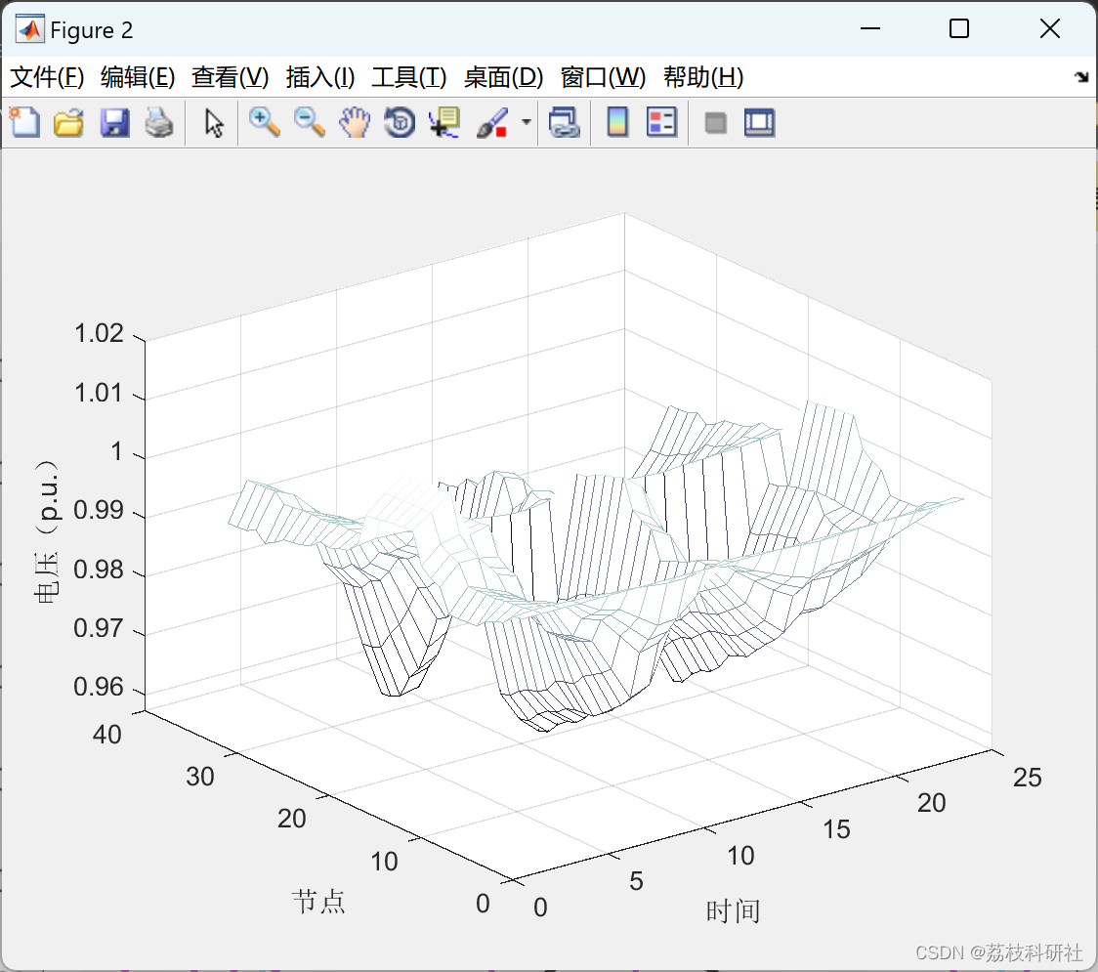The image size is (1098, 972).
Task: Save the figure with the floppy disk icon
Action: click(x=115, y=122)
